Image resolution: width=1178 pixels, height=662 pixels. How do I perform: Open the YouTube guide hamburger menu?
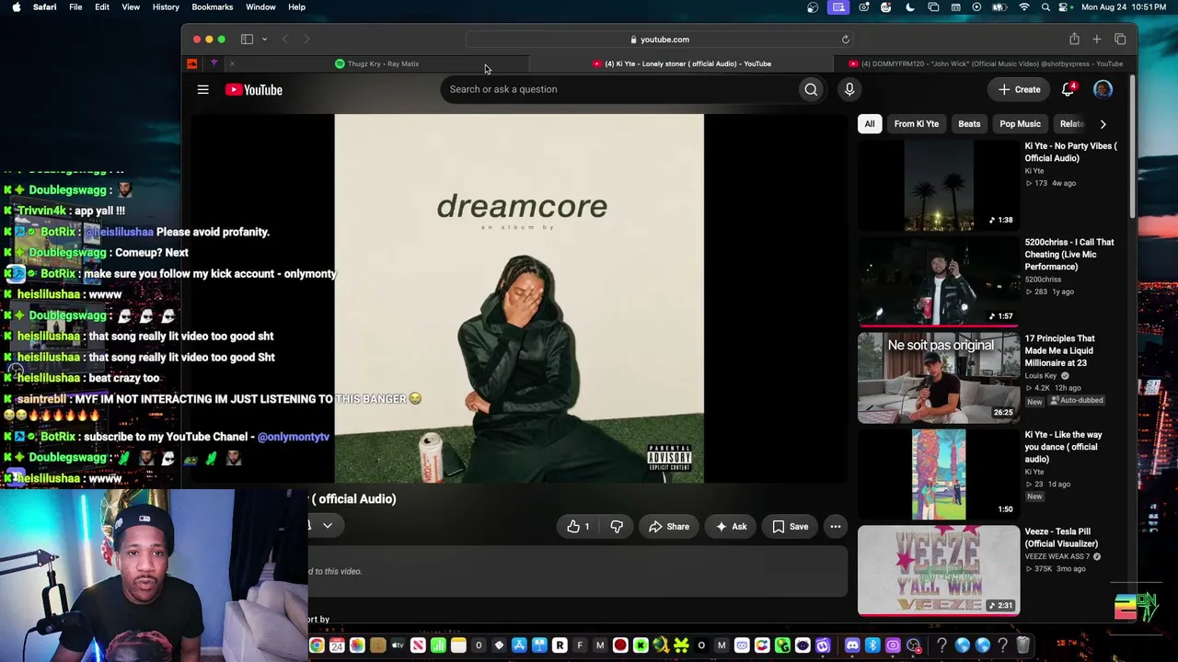(x=202, y=89)
